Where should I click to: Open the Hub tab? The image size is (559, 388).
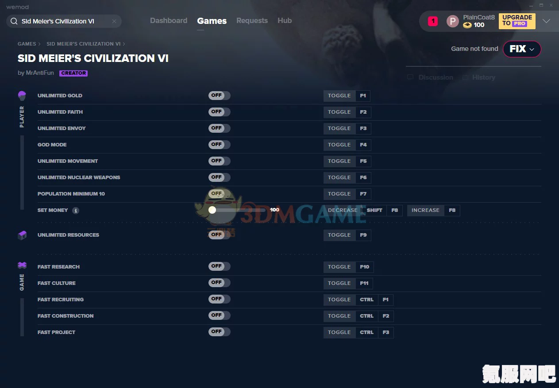click(x=285, y=21)
